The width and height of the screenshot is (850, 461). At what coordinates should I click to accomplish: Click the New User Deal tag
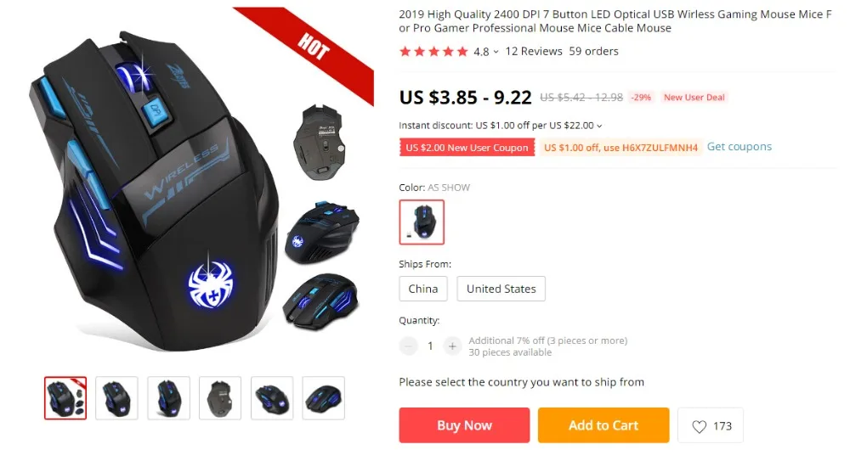coord(694,98)
